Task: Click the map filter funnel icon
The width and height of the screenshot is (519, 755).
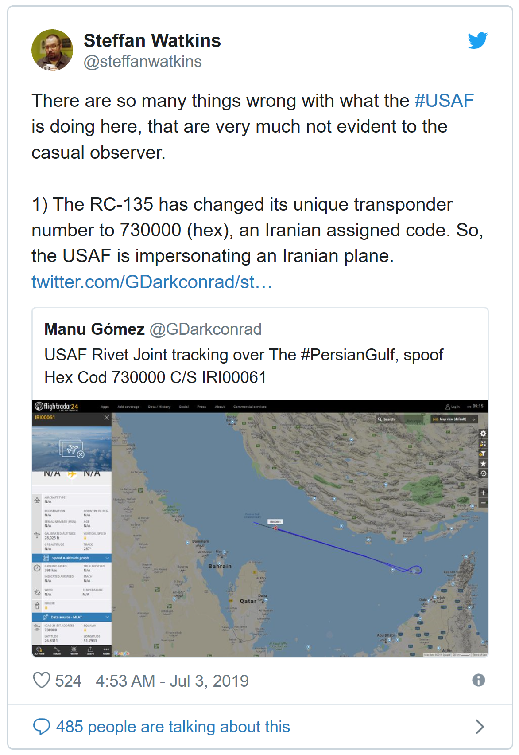Action: pyautogui.click(x=483, y=454)
